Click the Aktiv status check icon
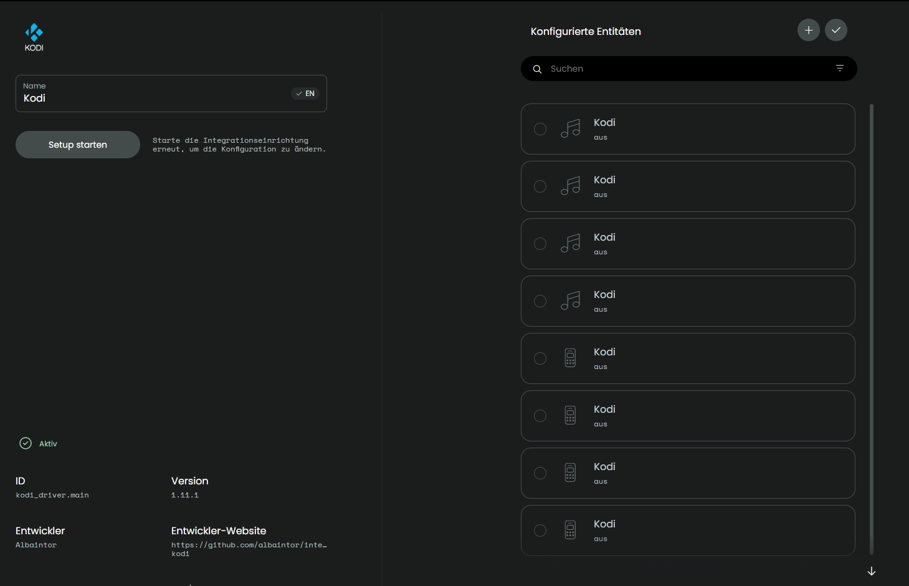The width and height of the screenshot is (909, 586). pyautogui.click(x=26, y=443)
